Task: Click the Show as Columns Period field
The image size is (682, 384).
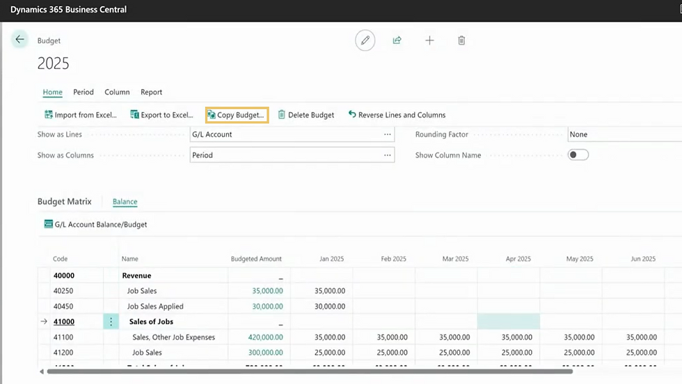Action: [292, 155]
